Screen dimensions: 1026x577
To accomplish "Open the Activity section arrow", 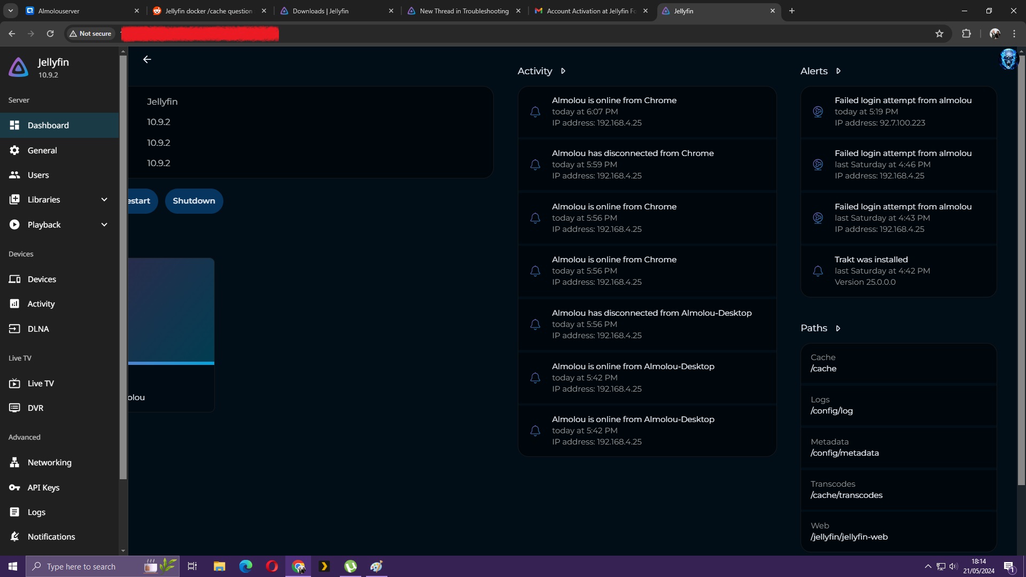I will [563, 71].
